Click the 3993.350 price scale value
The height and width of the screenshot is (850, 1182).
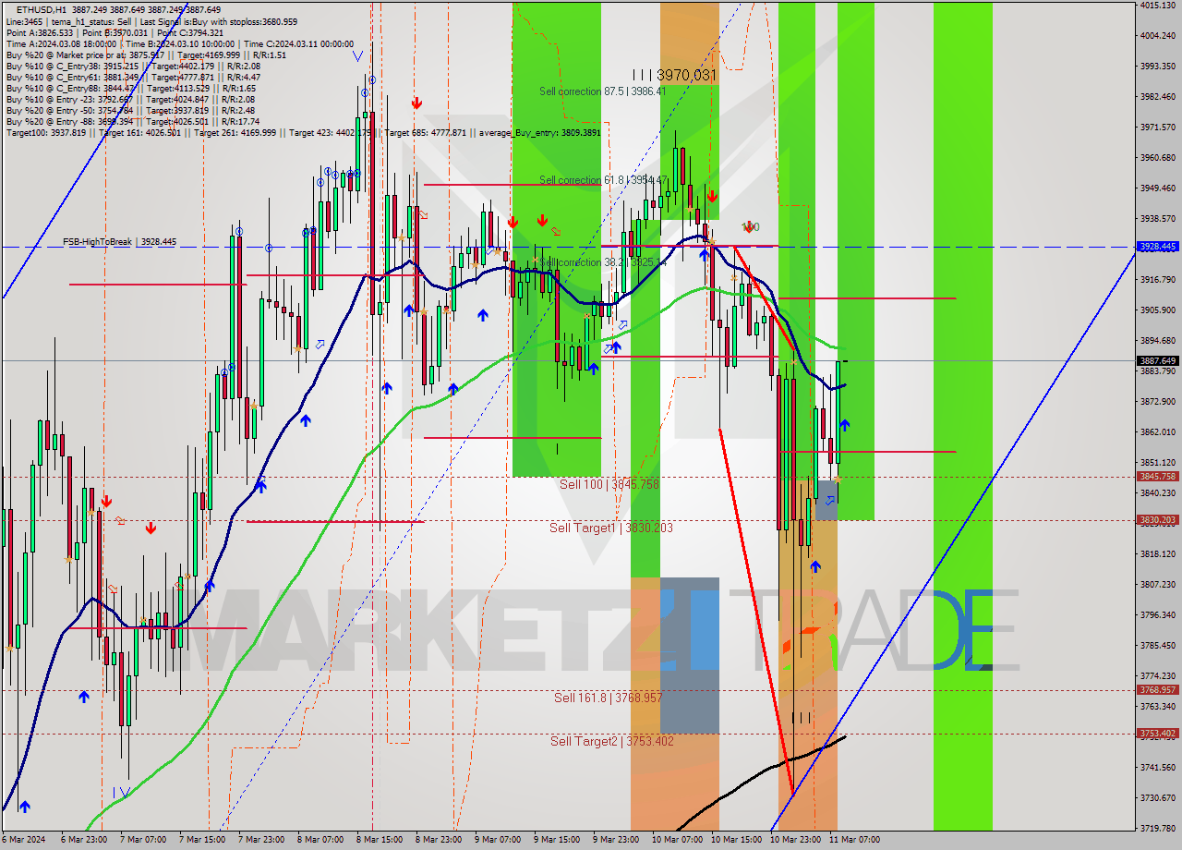[1158, 67]
